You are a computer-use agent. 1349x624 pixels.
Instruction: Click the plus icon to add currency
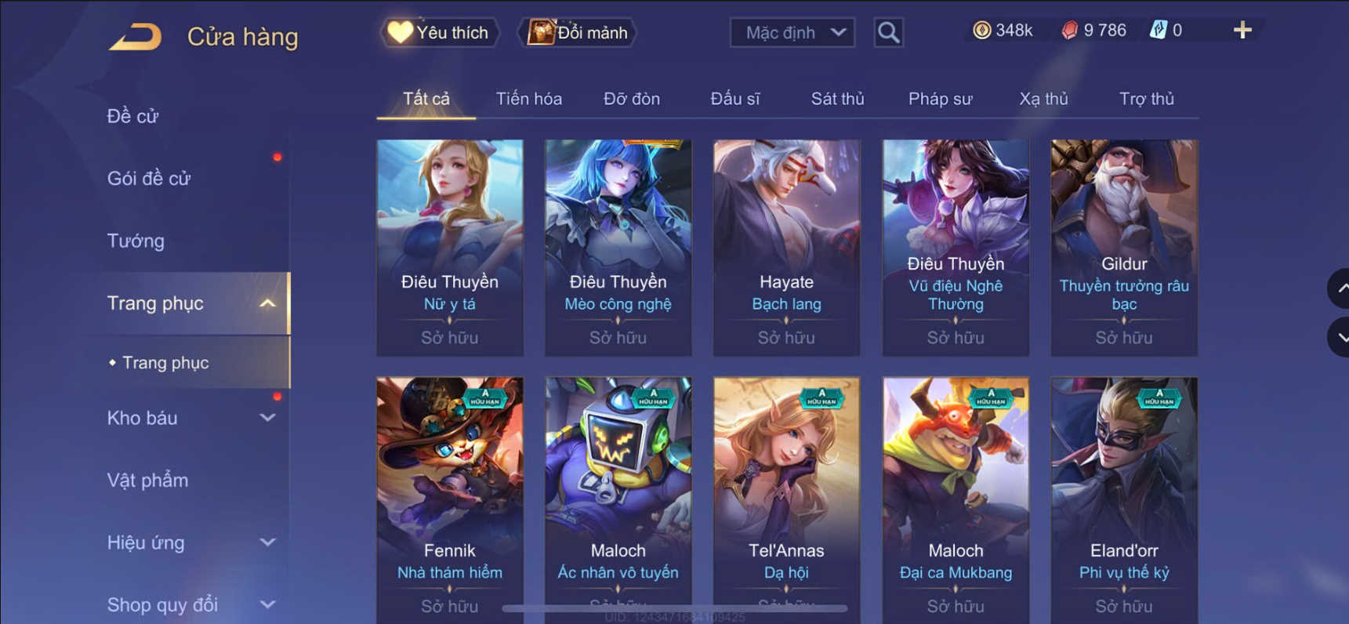1242,31
